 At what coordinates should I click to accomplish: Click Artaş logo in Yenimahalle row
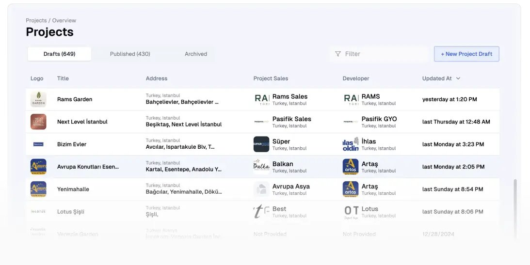(351, 189)
